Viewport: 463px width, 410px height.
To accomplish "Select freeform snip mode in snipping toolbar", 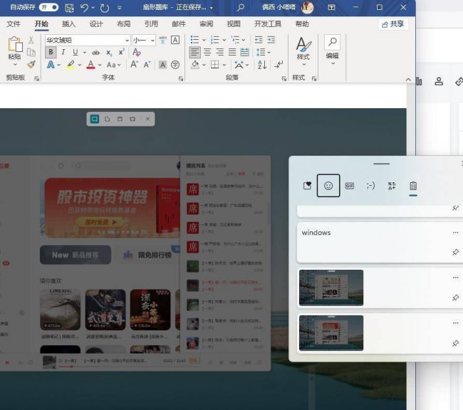I will coord(107,119).
